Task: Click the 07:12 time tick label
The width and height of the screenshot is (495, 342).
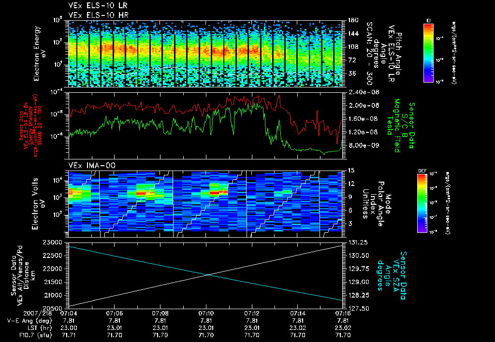Action: tap(251, 313)
